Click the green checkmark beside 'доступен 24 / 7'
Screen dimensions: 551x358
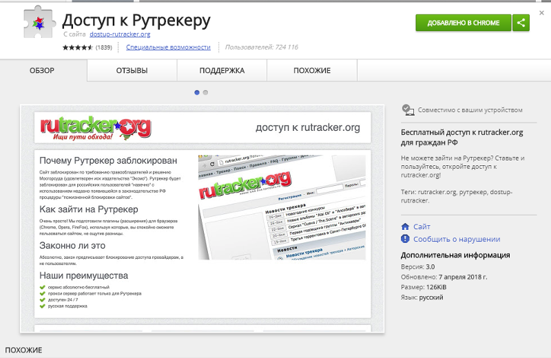(43, 299)
